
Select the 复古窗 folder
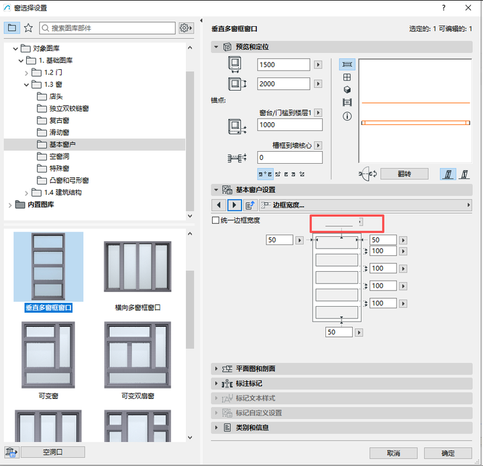pyautogui.click(x=53, y=121)
